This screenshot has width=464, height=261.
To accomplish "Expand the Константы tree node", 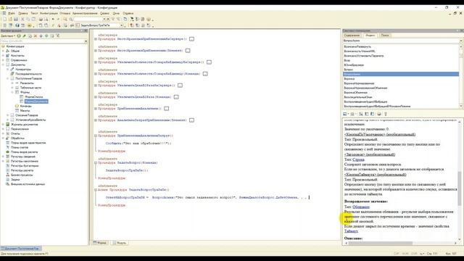I will click(3, 56).
